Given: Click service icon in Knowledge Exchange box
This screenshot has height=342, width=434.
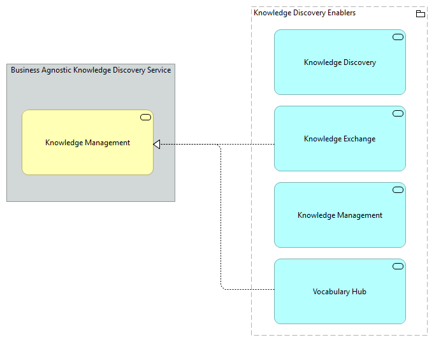Looking at the screenshot, I should [398, 113].
